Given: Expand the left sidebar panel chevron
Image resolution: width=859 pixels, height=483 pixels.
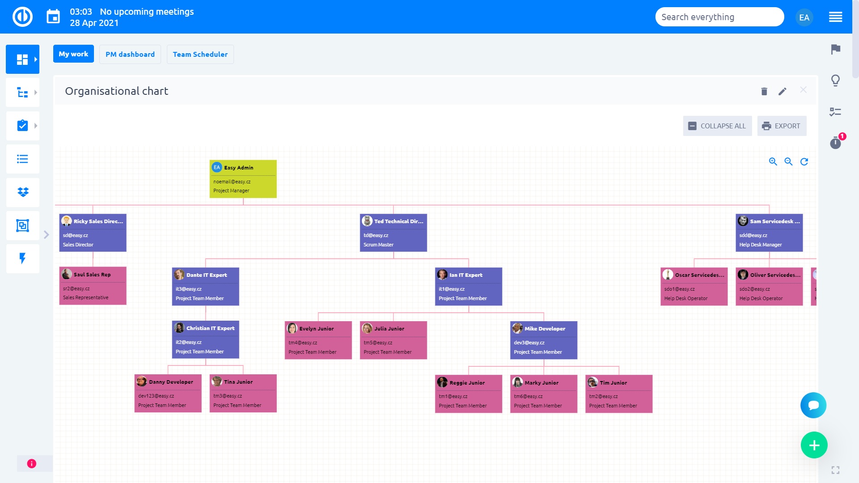Looking at the screenshot, I should point(46,235).
